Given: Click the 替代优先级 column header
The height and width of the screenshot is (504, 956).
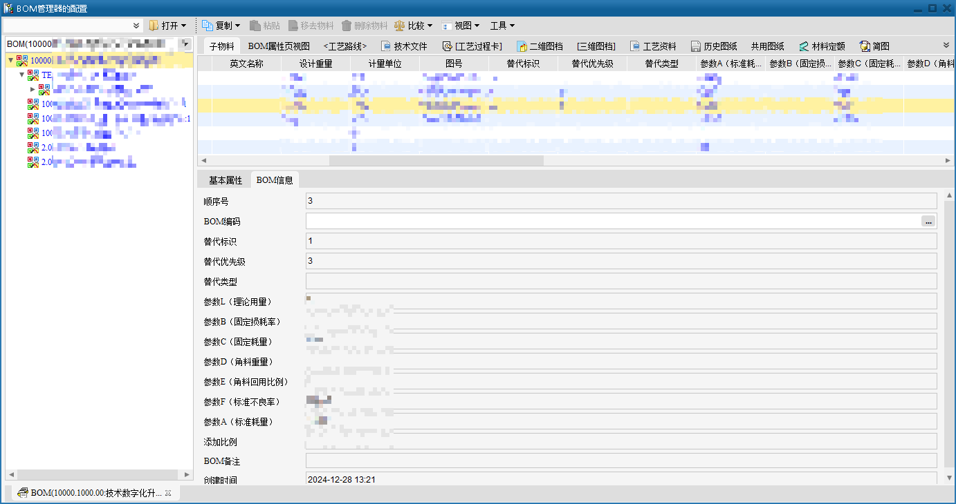Looking at the screenshot, I should pyautogui.click(x=592, y=64).
